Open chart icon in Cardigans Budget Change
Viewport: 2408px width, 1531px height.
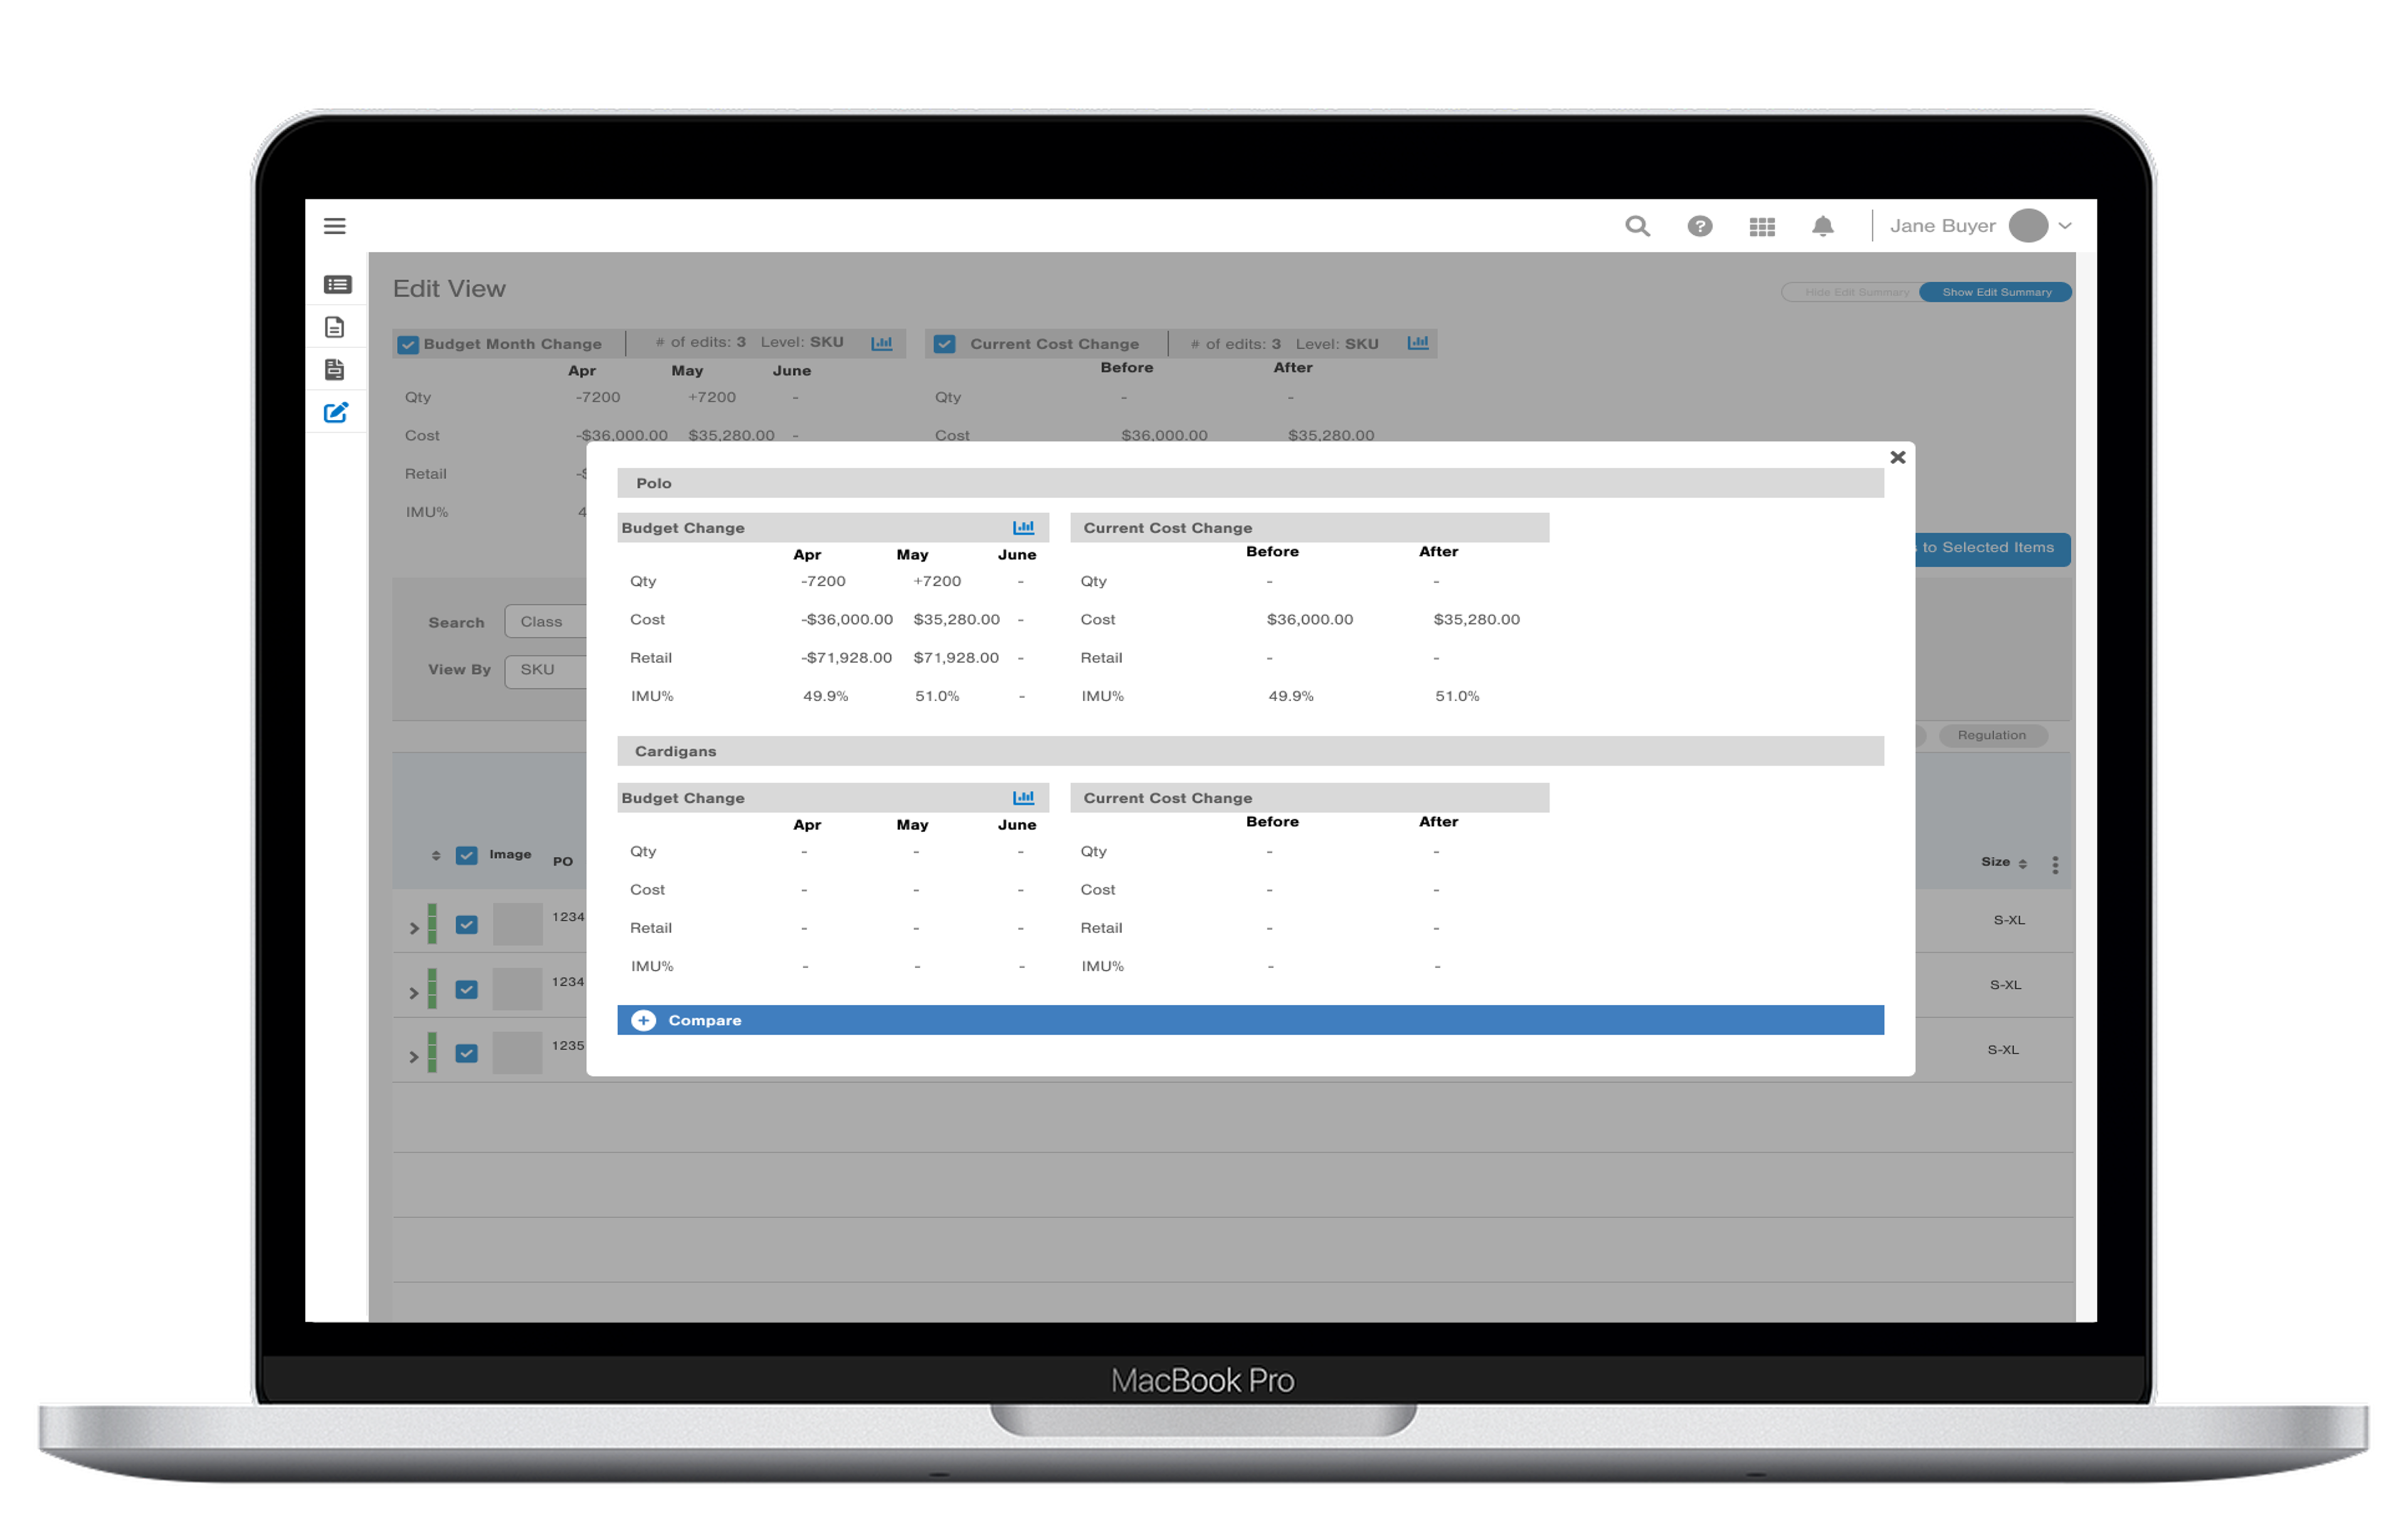1023,797
